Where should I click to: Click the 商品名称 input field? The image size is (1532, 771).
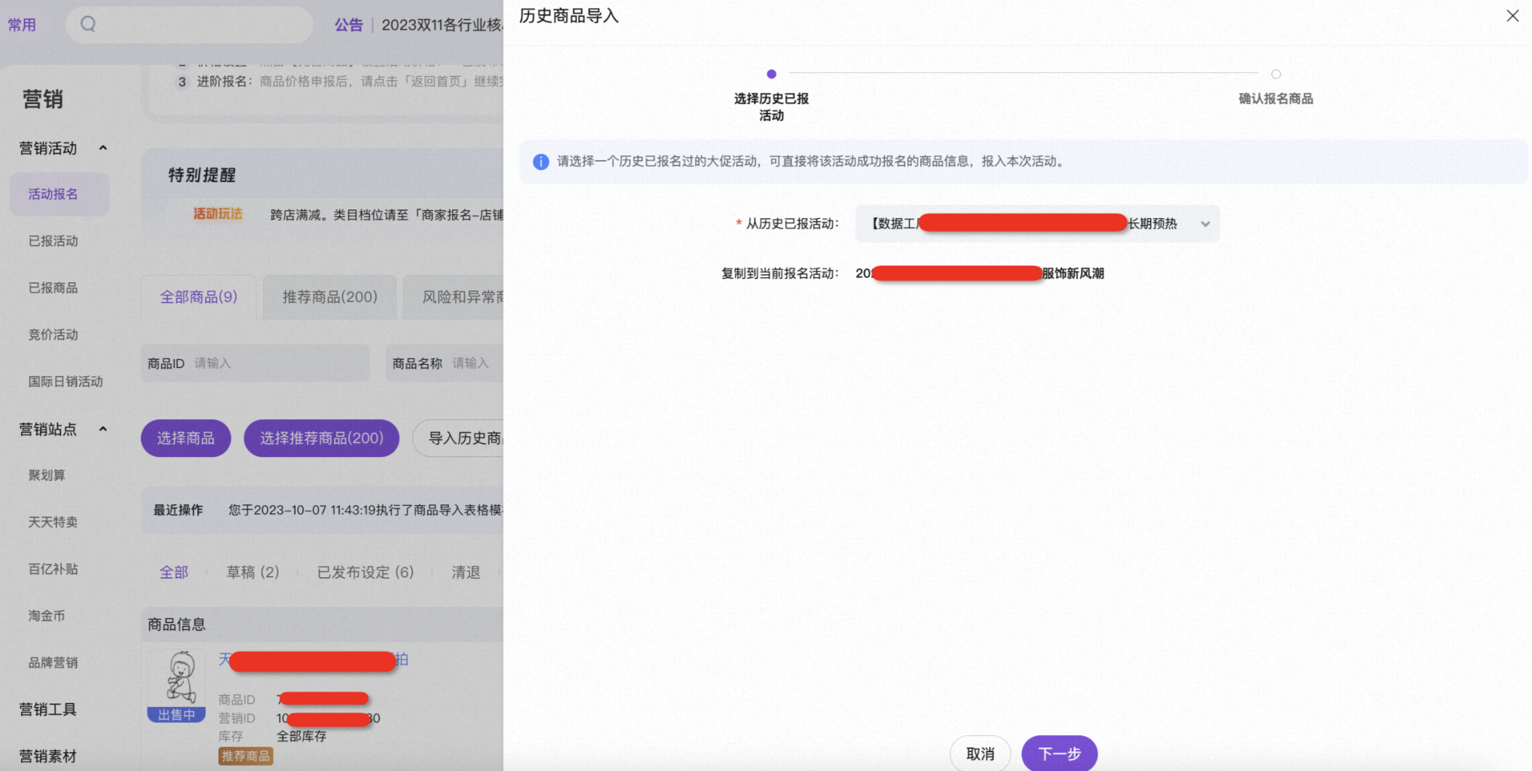coord(444,363)
